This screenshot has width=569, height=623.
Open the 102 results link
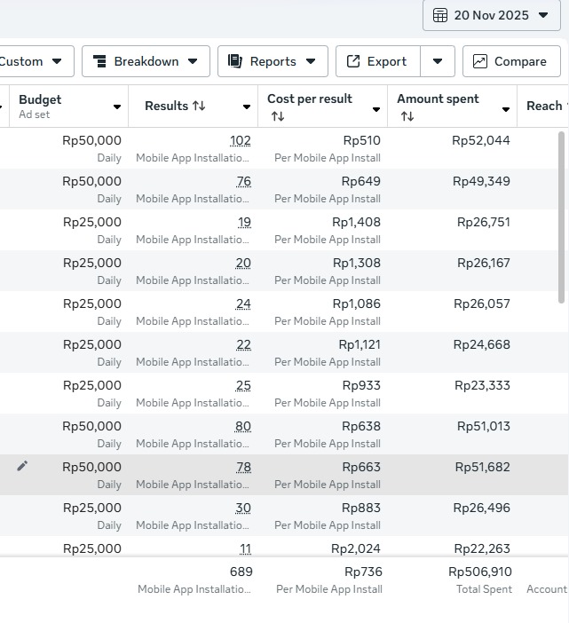tap(240, 140)
